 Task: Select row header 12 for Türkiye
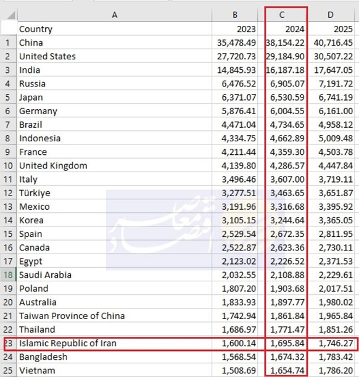[8, 193]
